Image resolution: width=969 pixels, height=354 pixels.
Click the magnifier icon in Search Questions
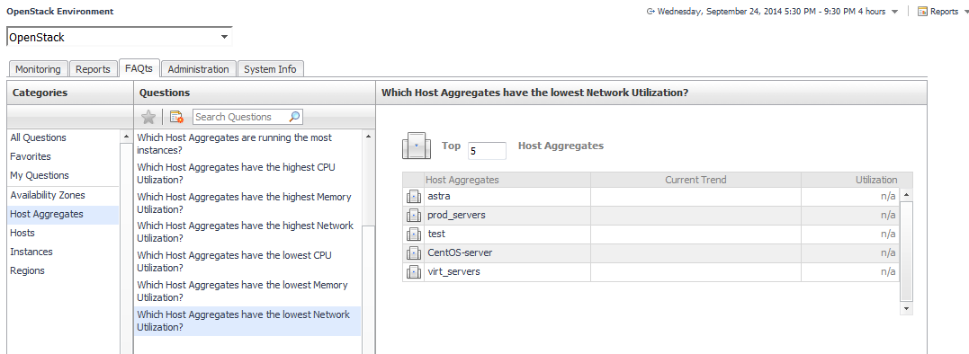tap(295, 117)
